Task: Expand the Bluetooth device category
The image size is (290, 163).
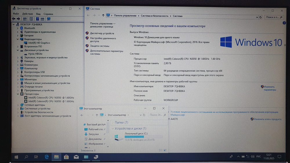Action: pos(18,28)
